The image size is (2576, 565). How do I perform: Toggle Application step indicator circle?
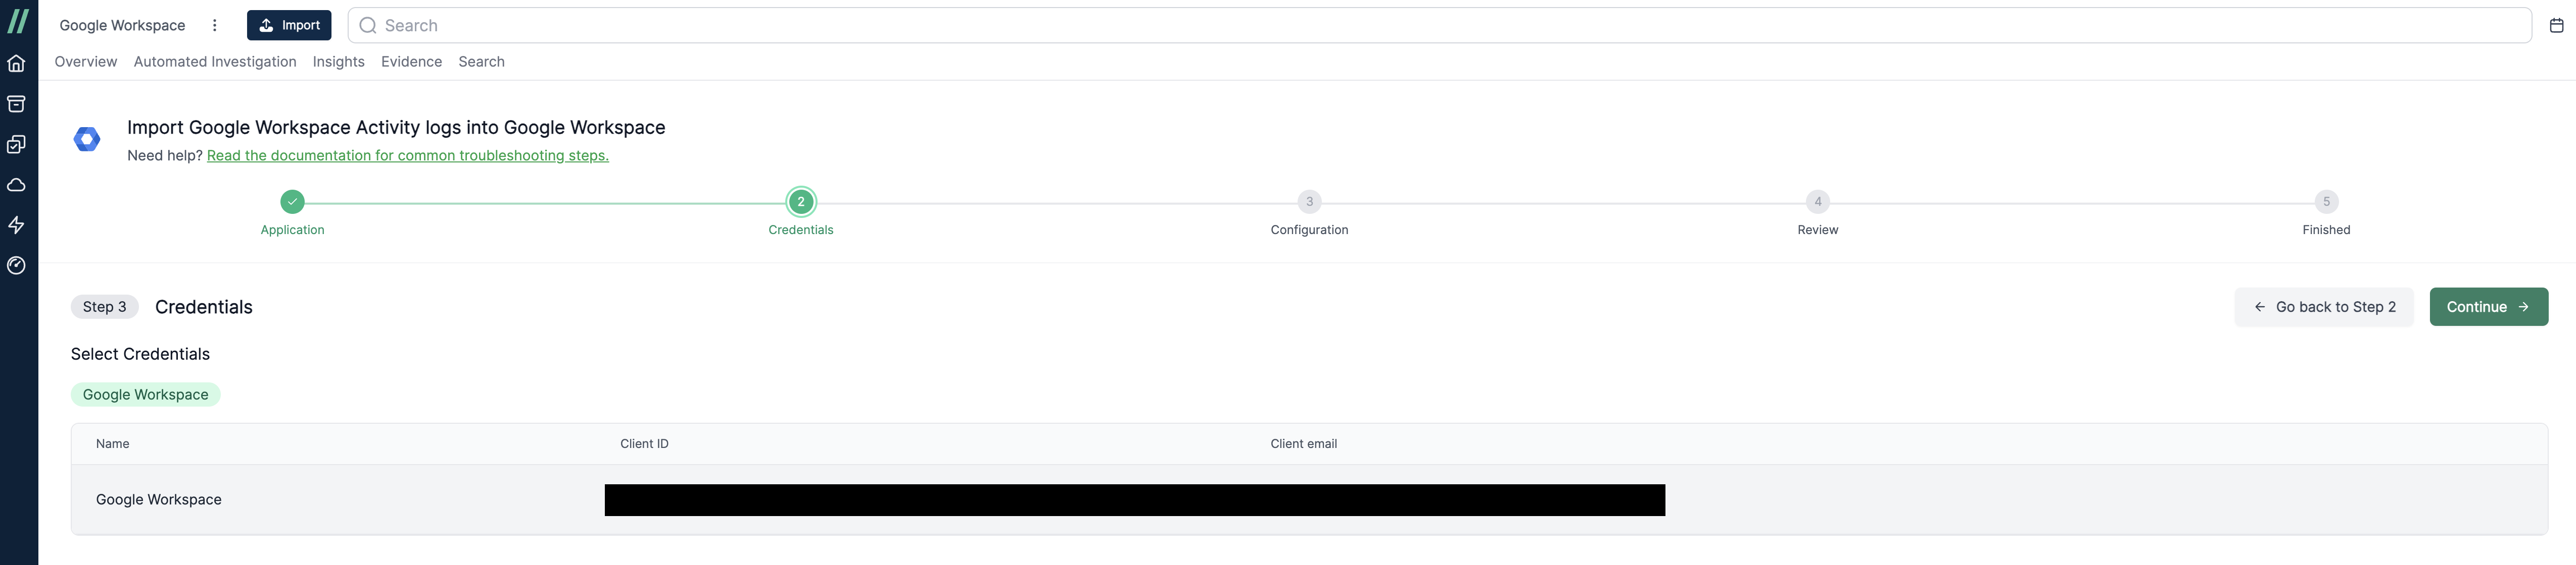tap(293, 200)
